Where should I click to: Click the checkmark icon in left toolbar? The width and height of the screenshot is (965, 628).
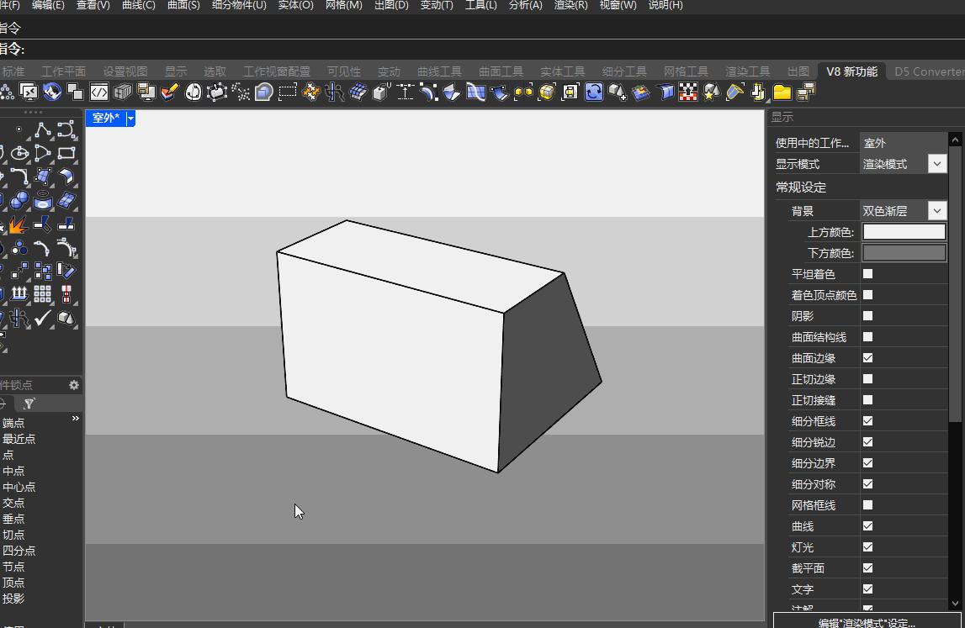coord(42,318)
